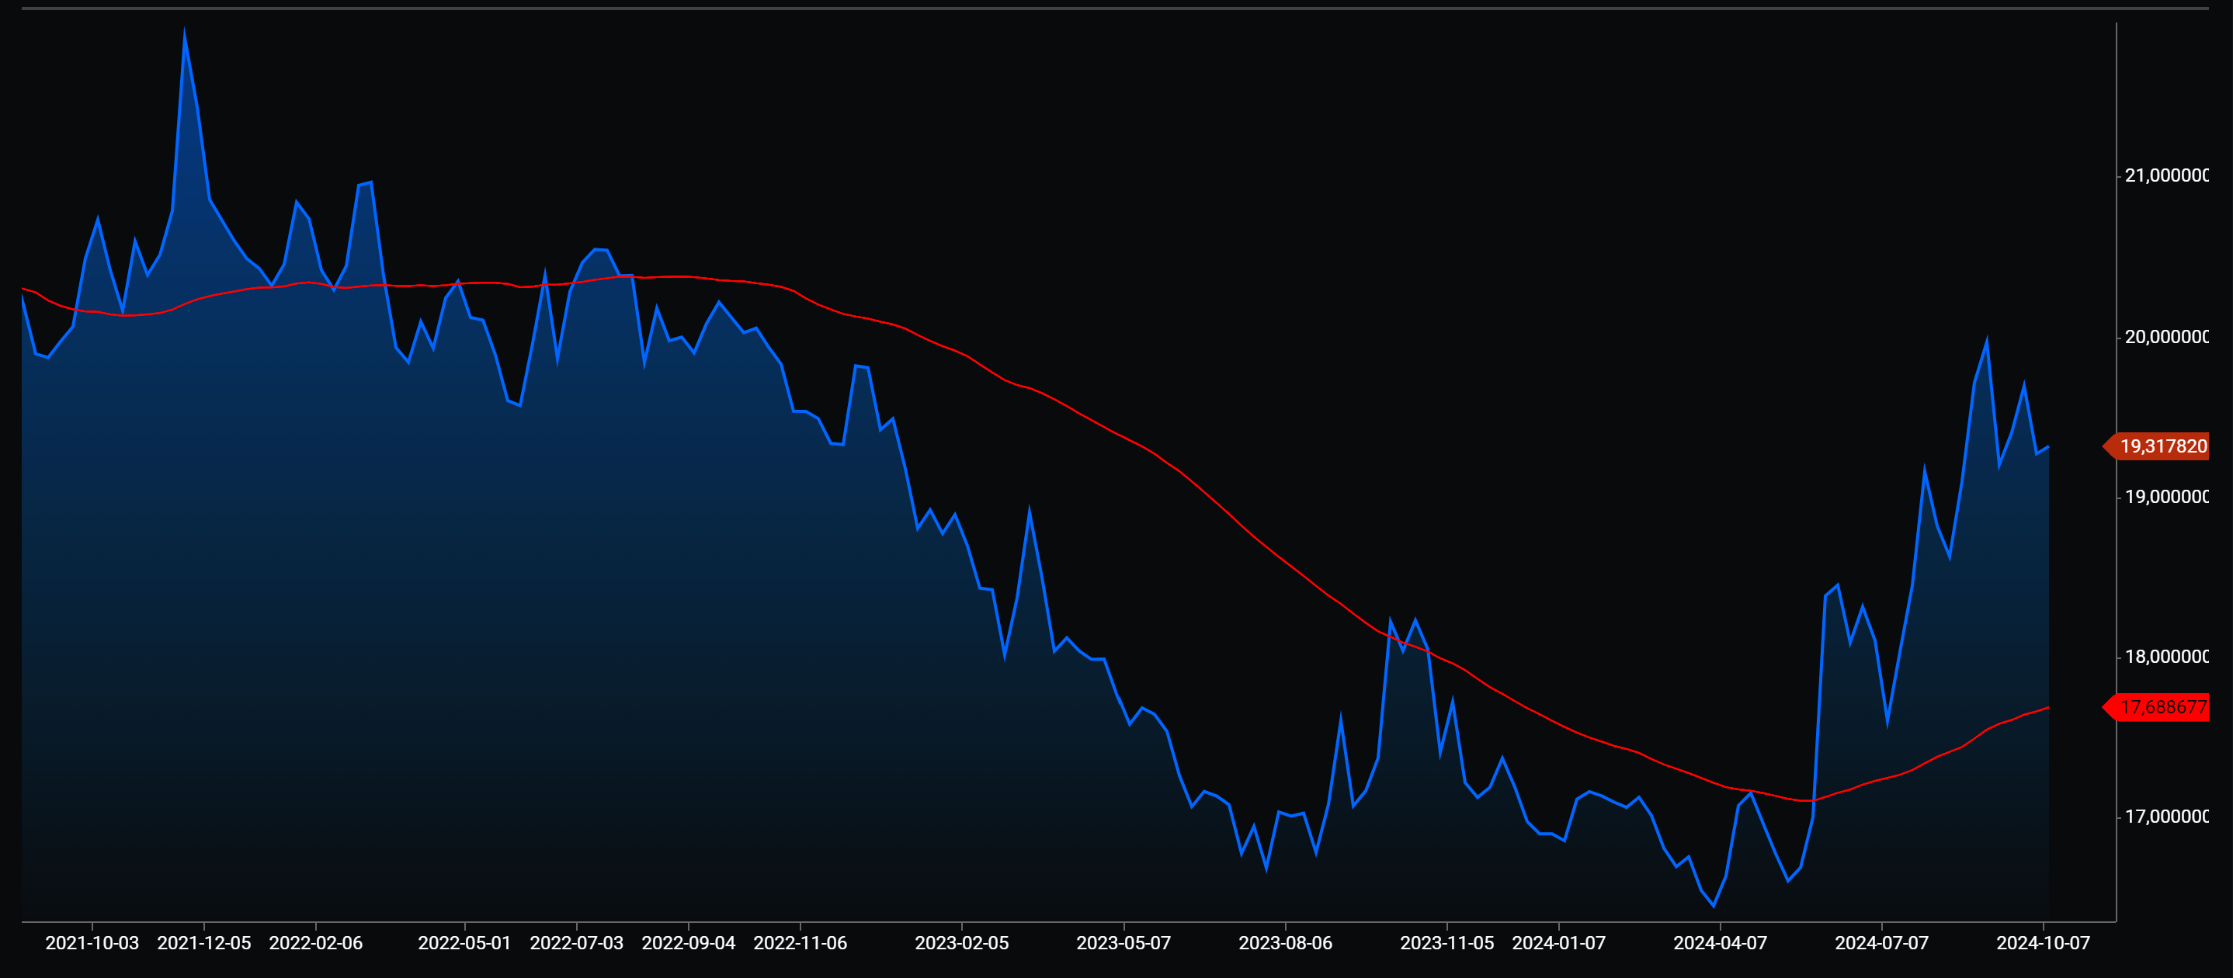Click the 19,000000 price axis label
The image size is (2233, 978).
click(x=2166, y=496)
